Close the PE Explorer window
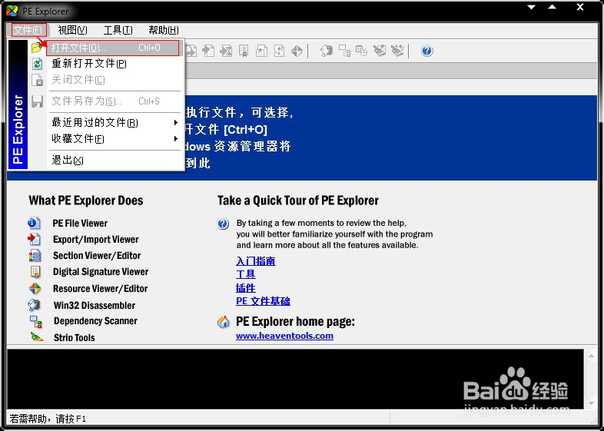Image resolution: width=604 pixels, height=431 pixels. pyautogui.click(x=580, y=7)
